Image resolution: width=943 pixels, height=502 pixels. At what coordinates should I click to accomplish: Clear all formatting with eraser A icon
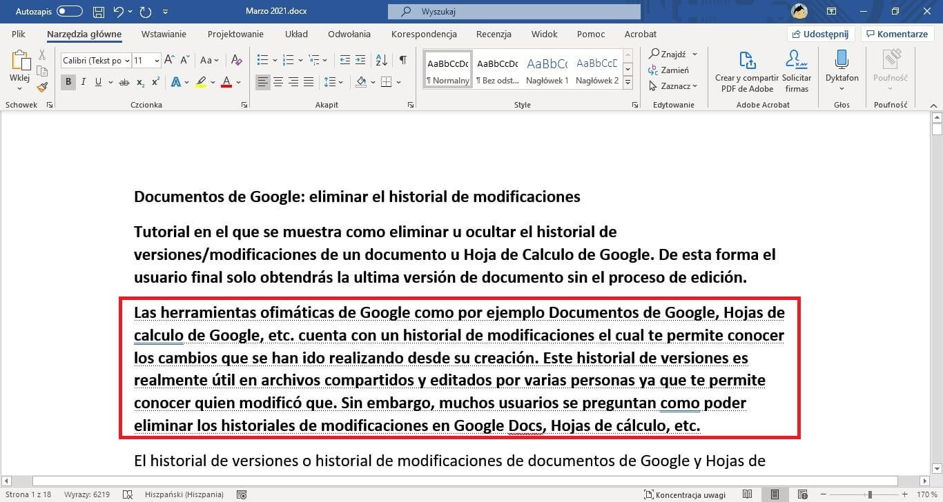[237, 61]
